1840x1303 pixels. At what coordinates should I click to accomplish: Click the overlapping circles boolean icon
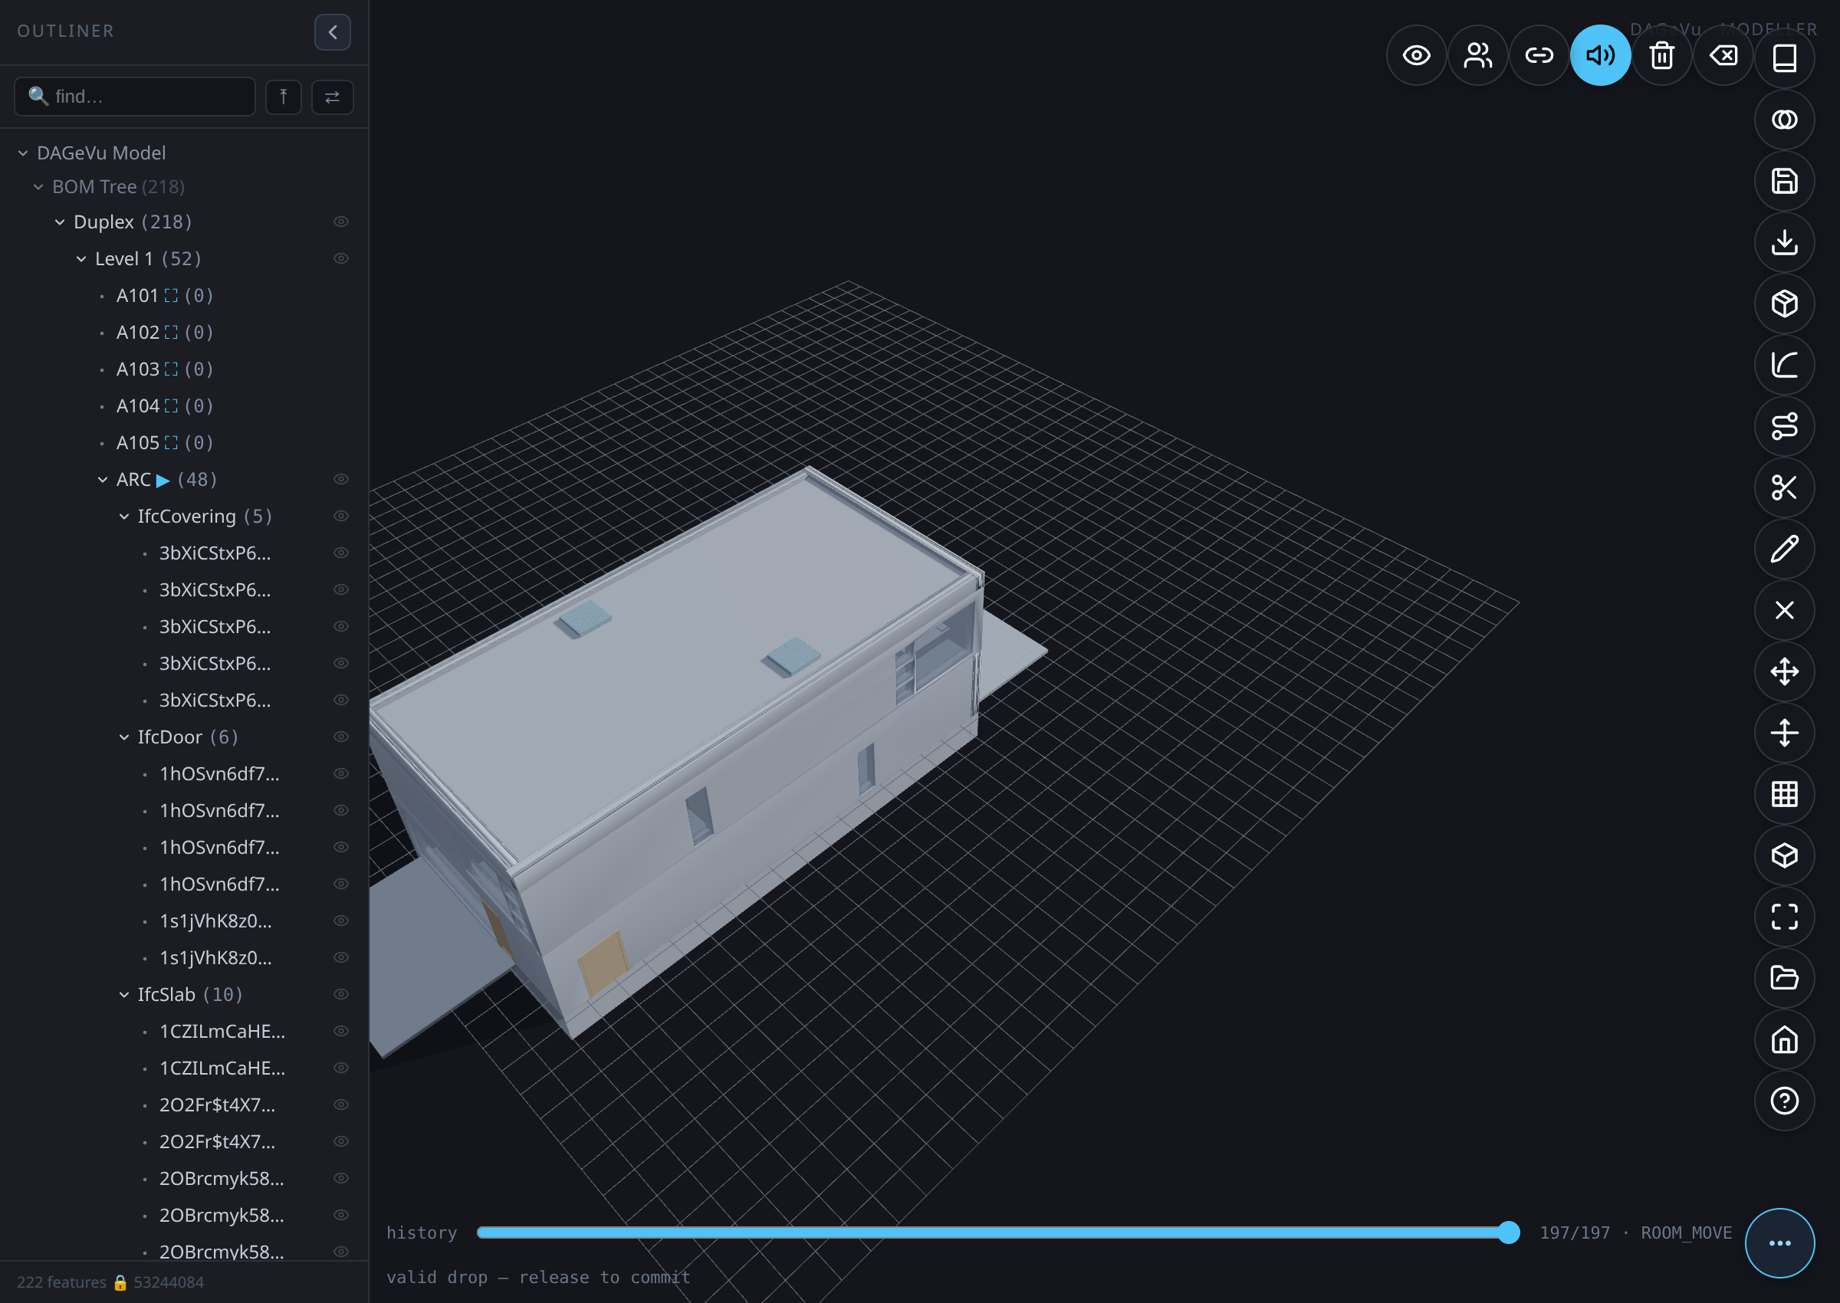1784,120
